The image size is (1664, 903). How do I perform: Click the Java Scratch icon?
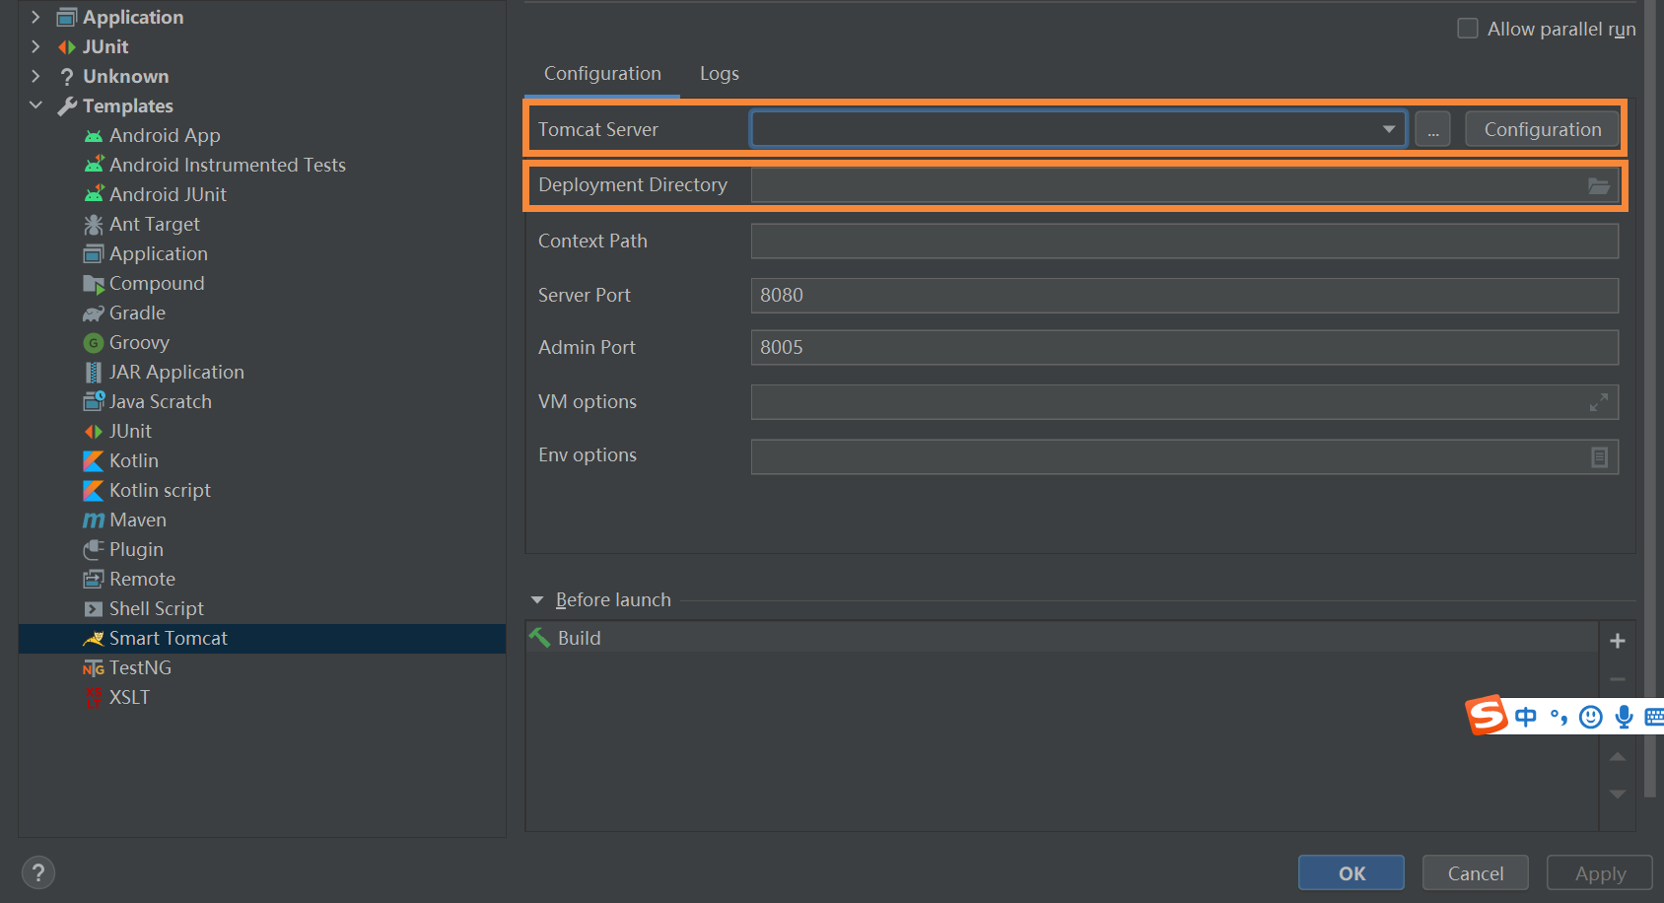[94, 401]
